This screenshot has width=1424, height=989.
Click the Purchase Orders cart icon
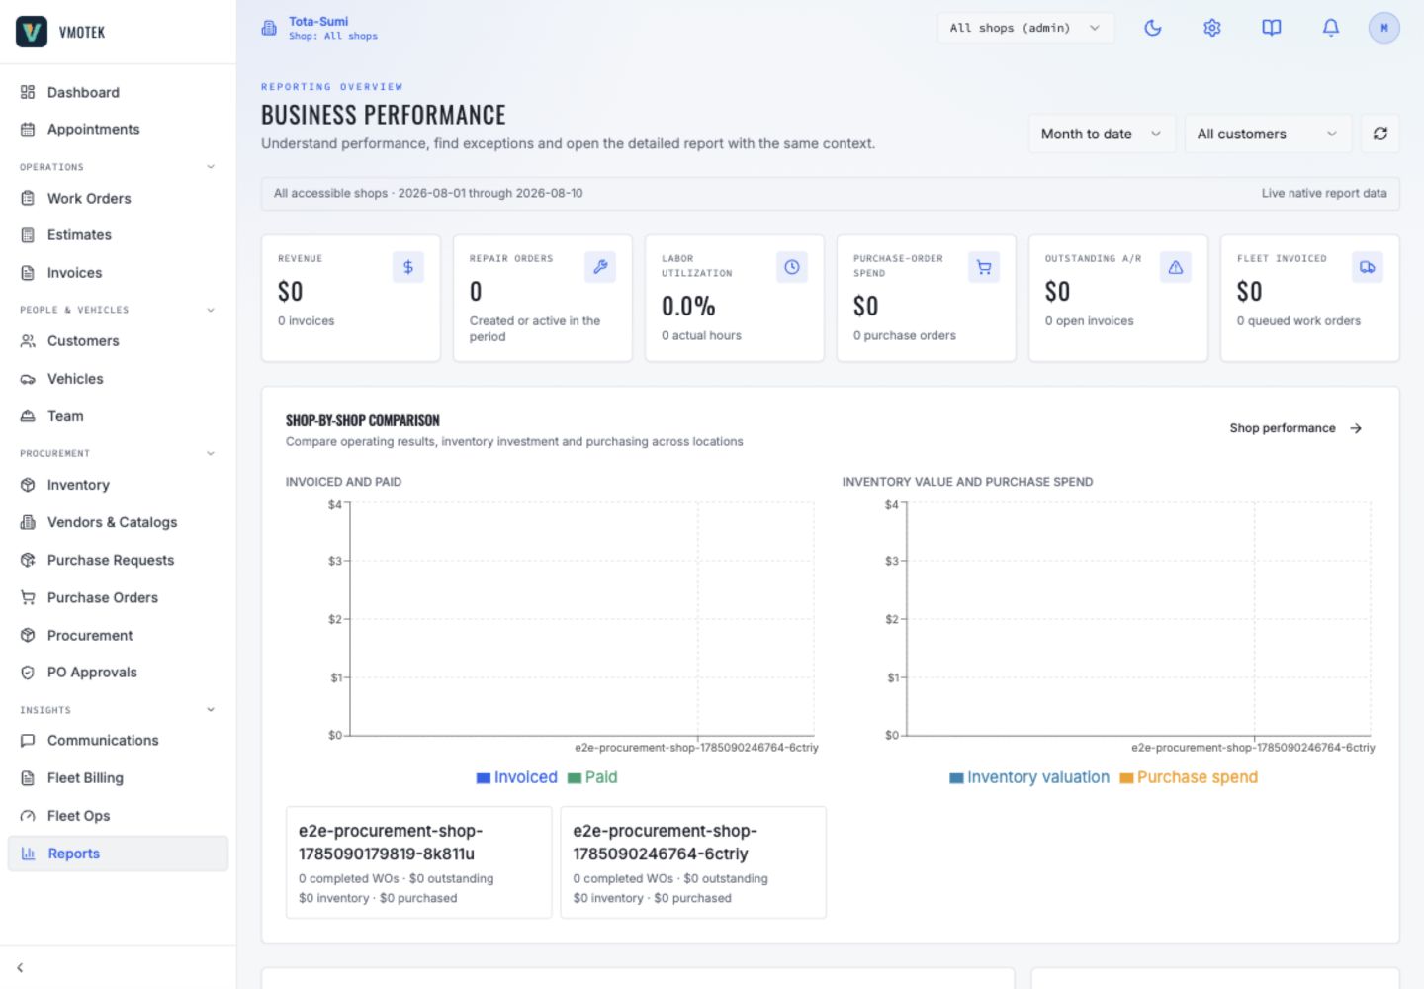point(28,597)
